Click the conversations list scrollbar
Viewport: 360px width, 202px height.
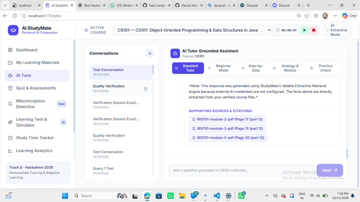click(153, 69)
